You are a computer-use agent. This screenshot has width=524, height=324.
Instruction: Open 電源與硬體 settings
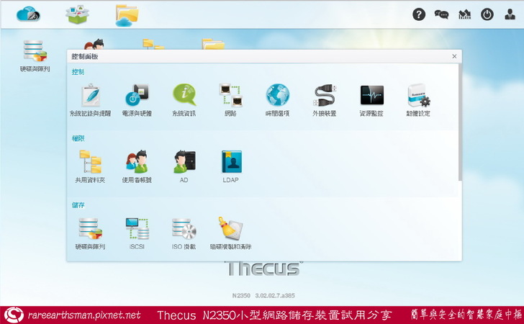(x=137, y=99)
